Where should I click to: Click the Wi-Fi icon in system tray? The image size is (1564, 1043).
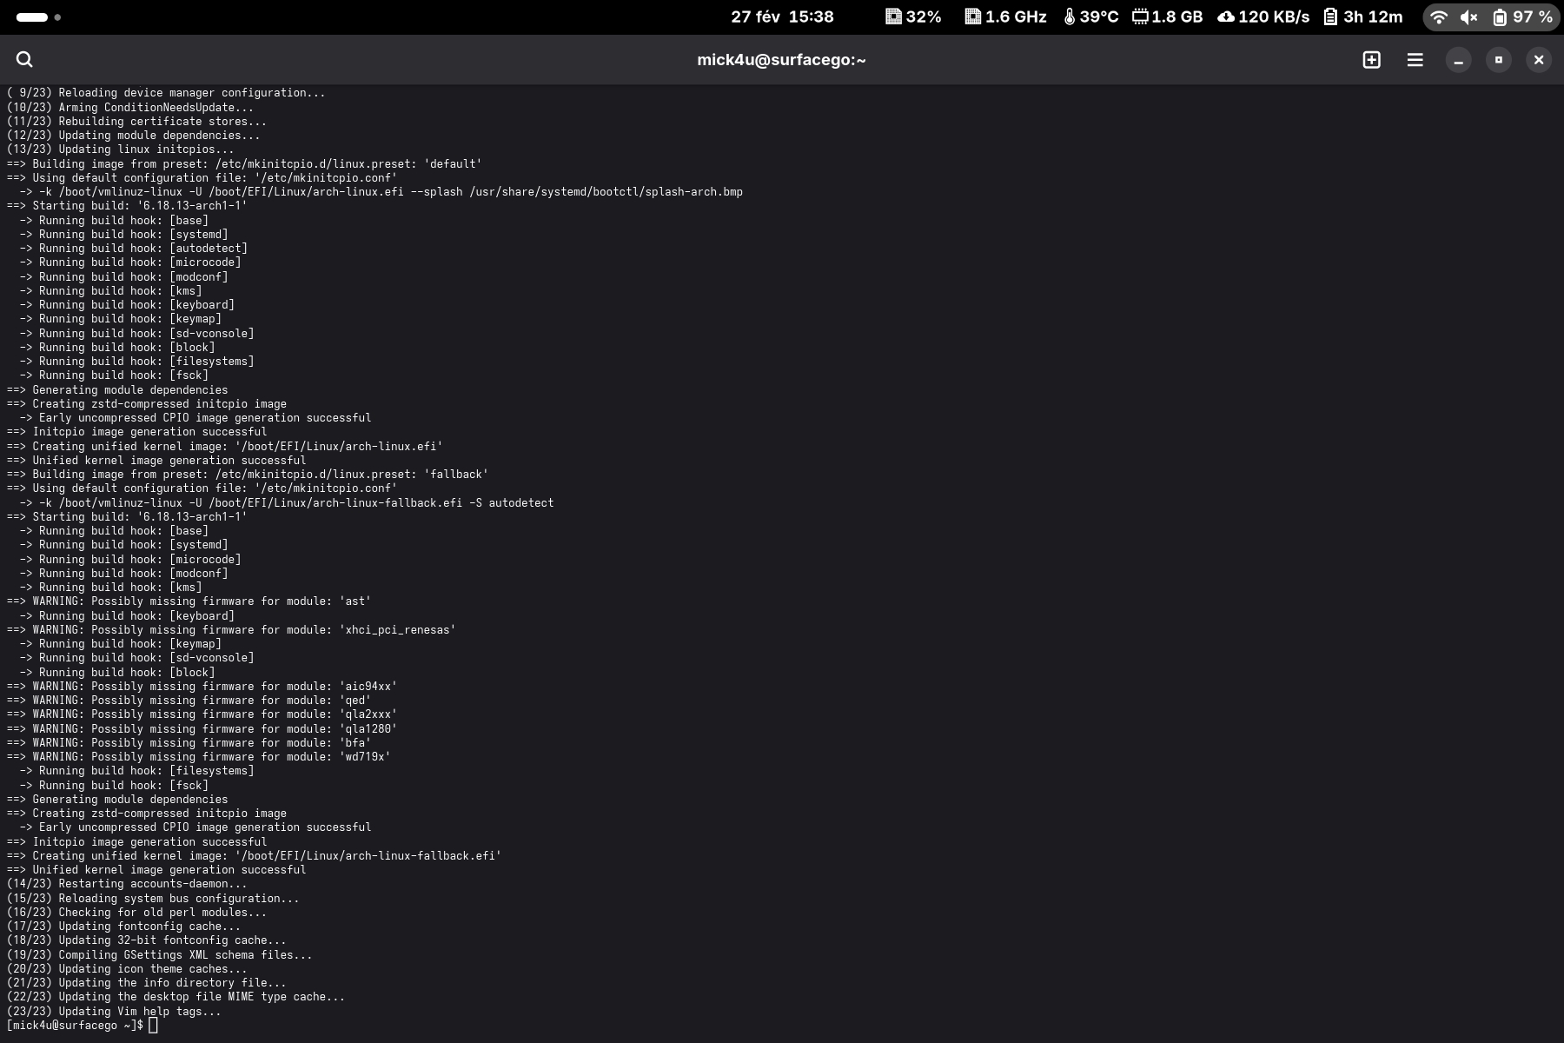(1439, 17)
